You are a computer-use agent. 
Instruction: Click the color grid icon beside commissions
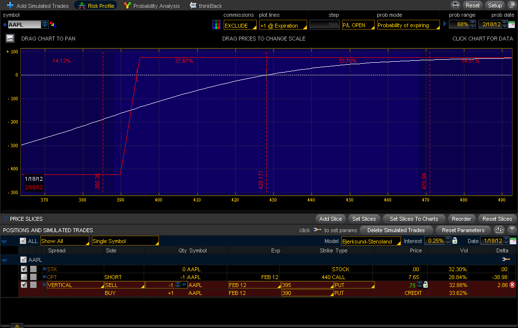216,25
